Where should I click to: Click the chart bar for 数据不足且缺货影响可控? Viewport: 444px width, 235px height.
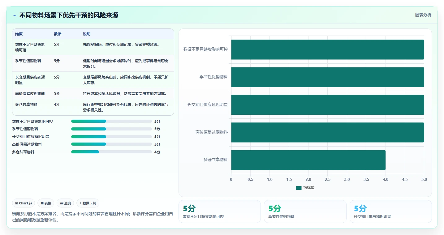pos(327,49)
